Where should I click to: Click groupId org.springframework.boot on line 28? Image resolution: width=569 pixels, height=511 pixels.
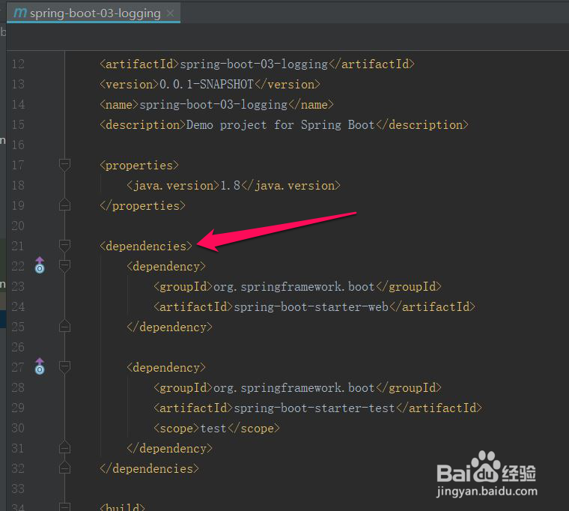coord(297,387)
